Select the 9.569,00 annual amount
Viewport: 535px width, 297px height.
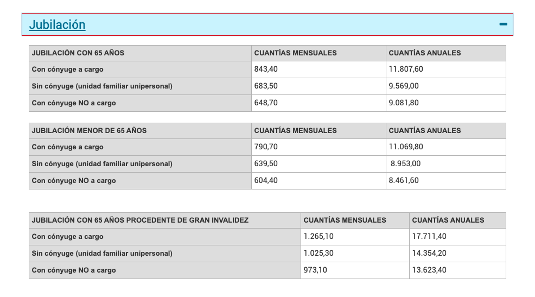(404, 86)
